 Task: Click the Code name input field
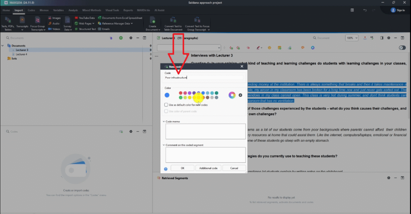(204, 78)
